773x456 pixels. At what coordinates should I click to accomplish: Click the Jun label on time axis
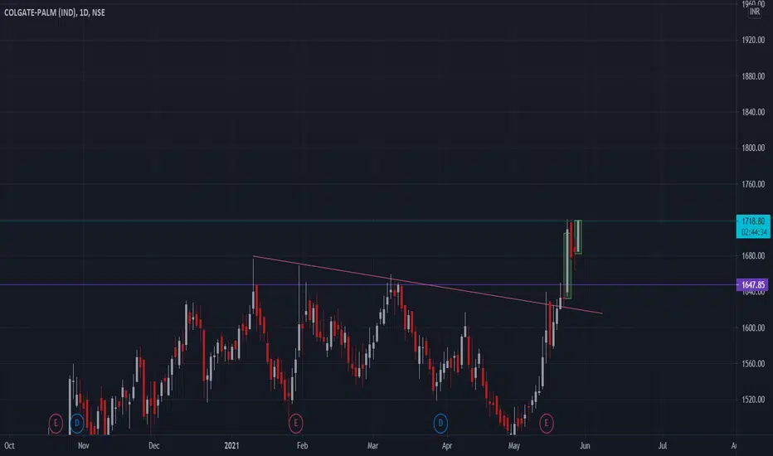tap(585, 446)
